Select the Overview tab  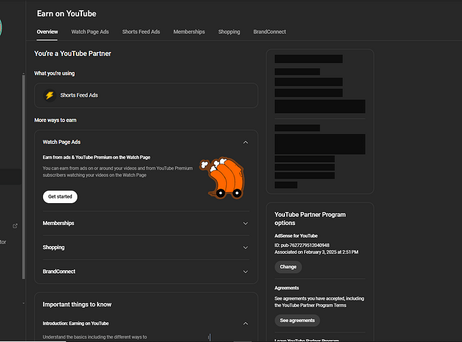(47, 31)
